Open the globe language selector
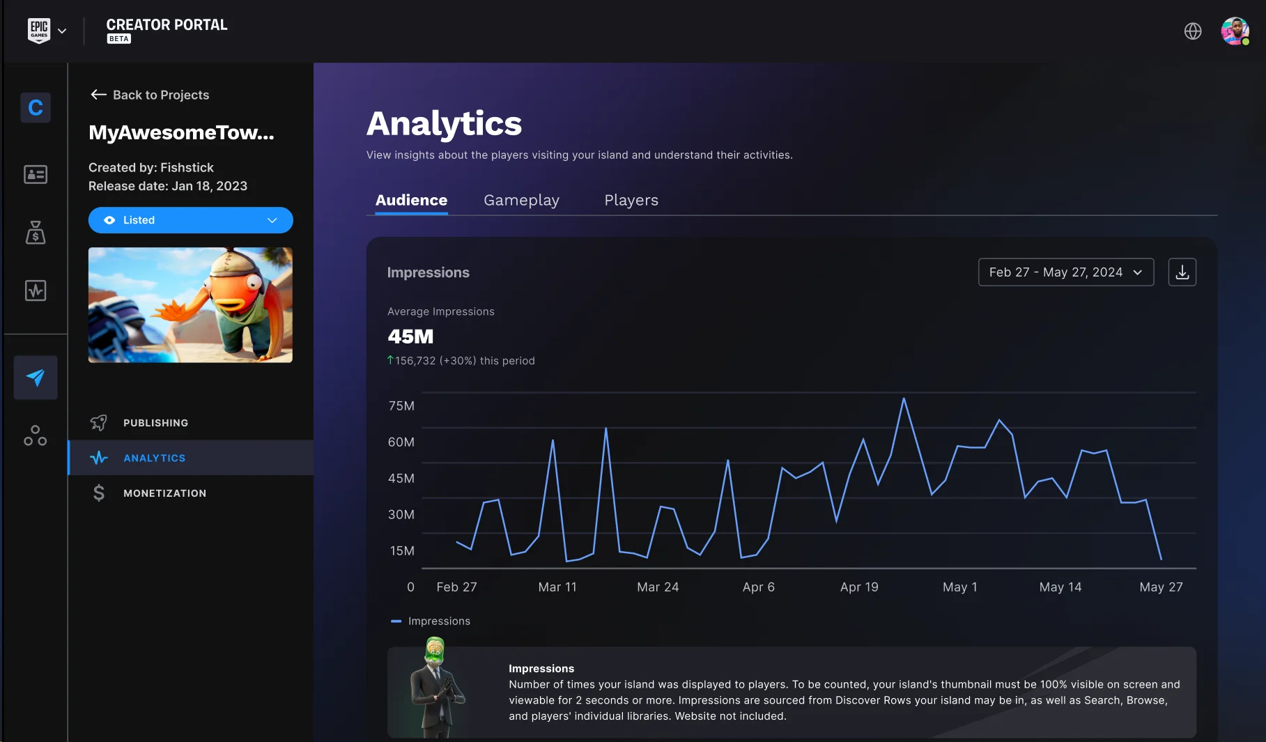 (x=1193, y=31)
